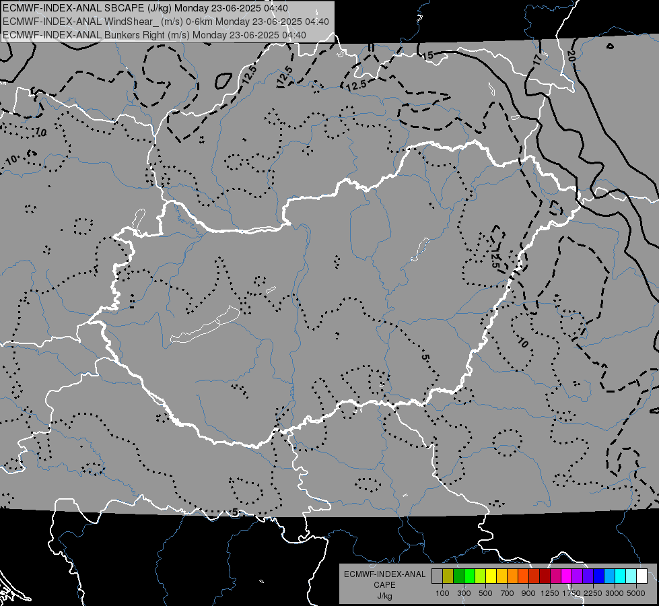
Task: Click the 10 contour label east of Hungary
Action: click(522, 342)
